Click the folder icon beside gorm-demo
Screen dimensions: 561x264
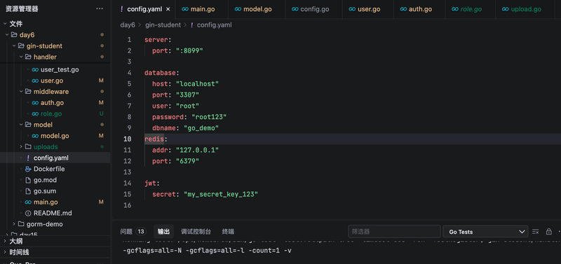tap(21, 224)
